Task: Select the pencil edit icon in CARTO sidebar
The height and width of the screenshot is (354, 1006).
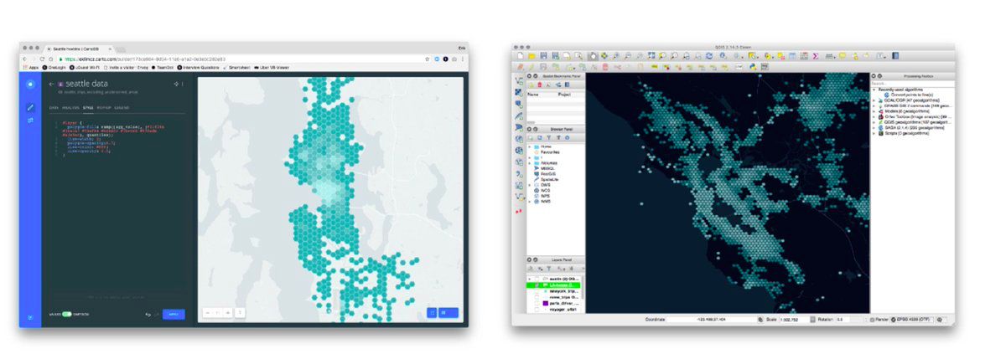Action: [x=30, y=107]
